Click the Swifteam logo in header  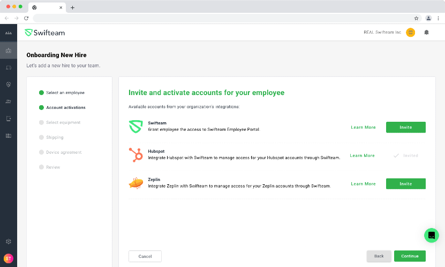pyautogui.click(x=45, y=33)
